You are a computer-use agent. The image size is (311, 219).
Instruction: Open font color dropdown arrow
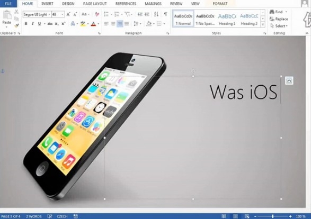98,24
